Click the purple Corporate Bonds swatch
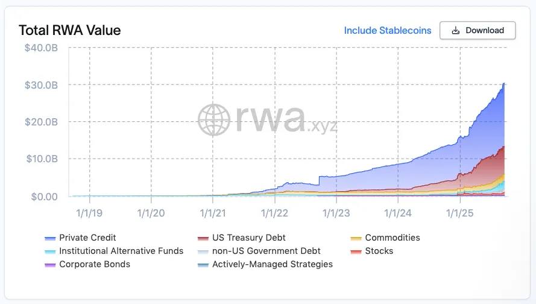The image size is (536, 304). [x=50, y=265]
